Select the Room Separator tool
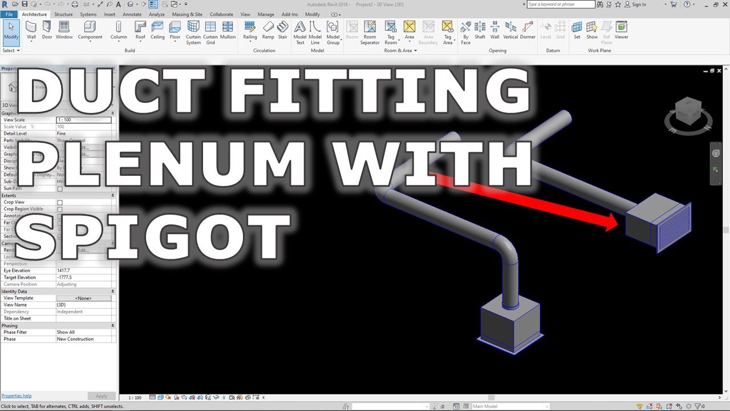This screenshot has height=411, width=730. (370, 33)
